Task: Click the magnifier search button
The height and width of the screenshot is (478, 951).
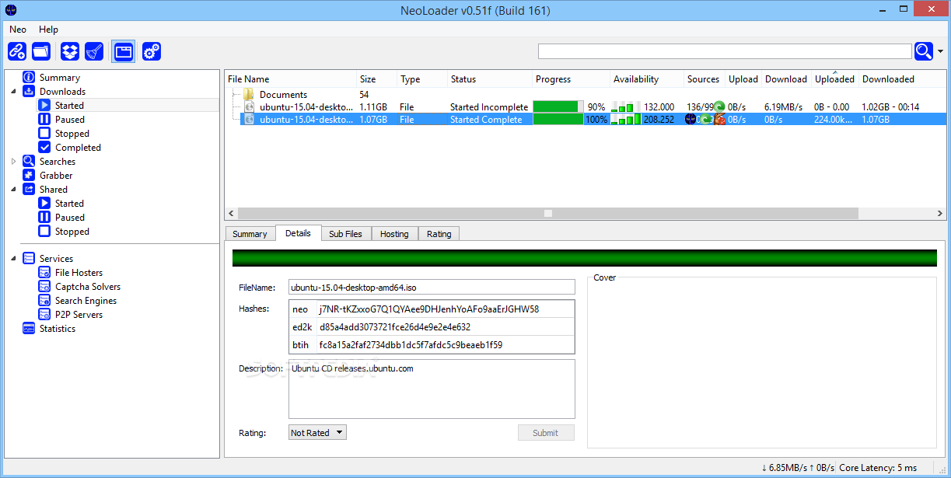Action: 924,51
